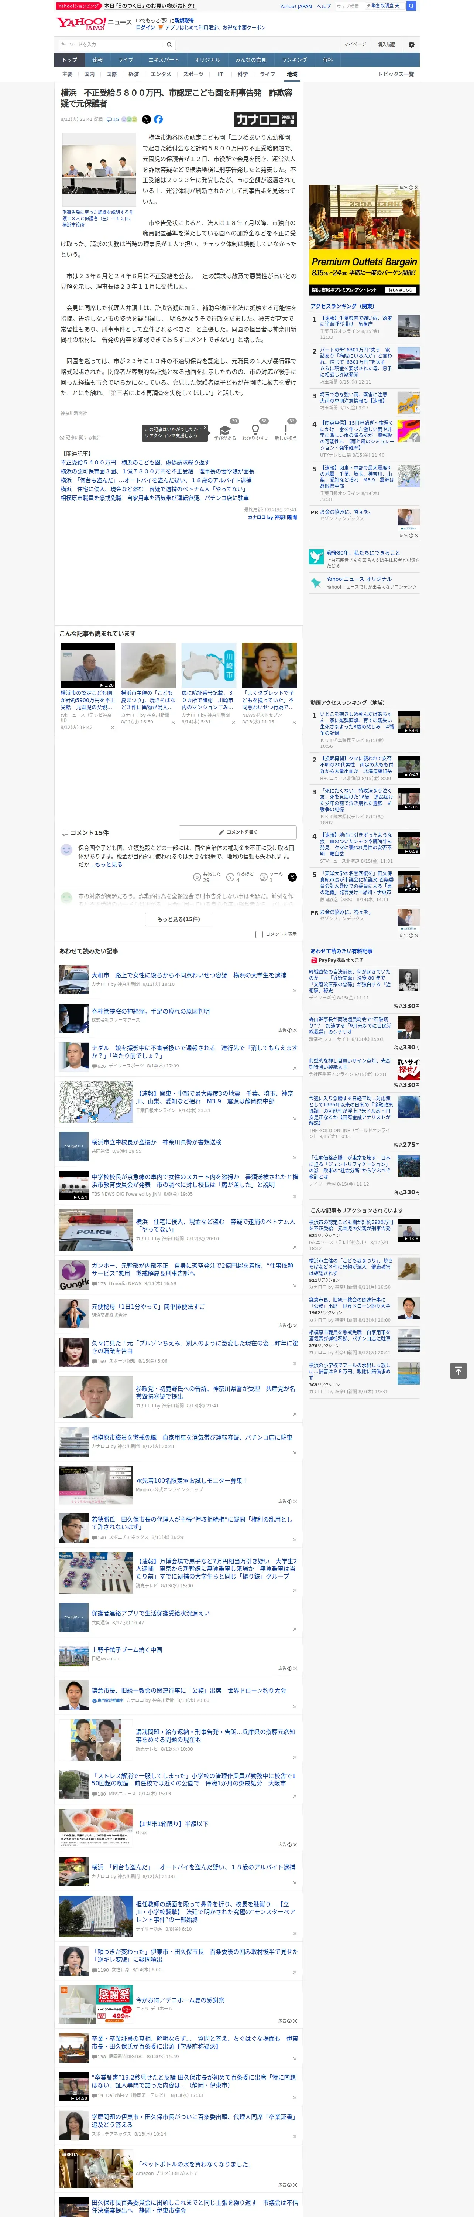
Task: Open the article's press conference photo
Action: click(100, 170)
